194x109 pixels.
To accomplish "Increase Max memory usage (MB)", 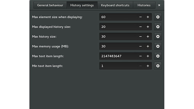I will tap(148, 46).
